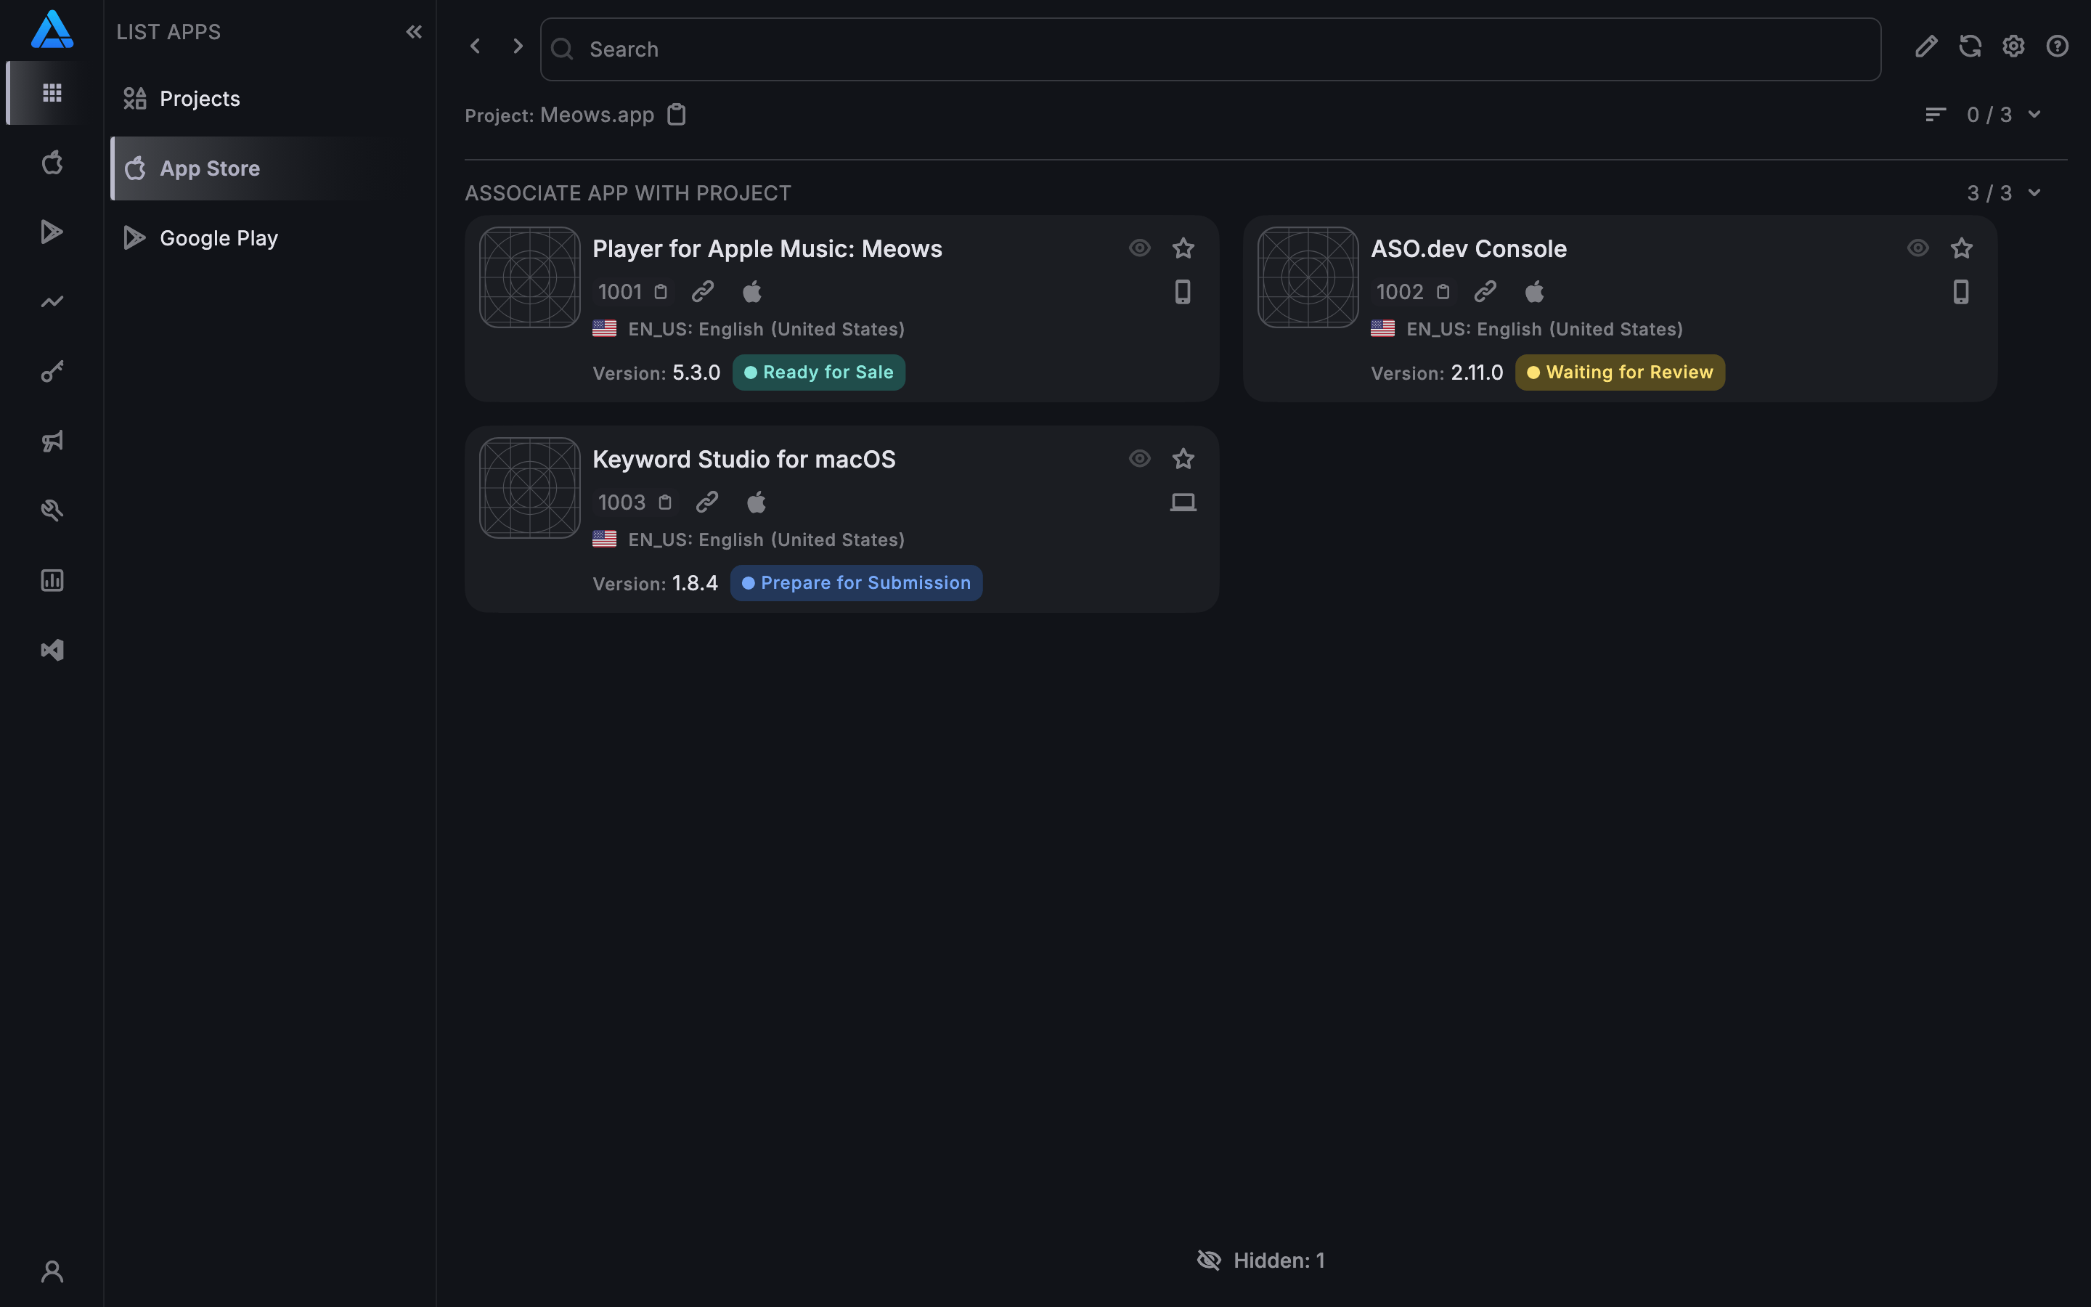Open the help question mark icon
This screenshot has height=1307, width=2091.
2058,46
